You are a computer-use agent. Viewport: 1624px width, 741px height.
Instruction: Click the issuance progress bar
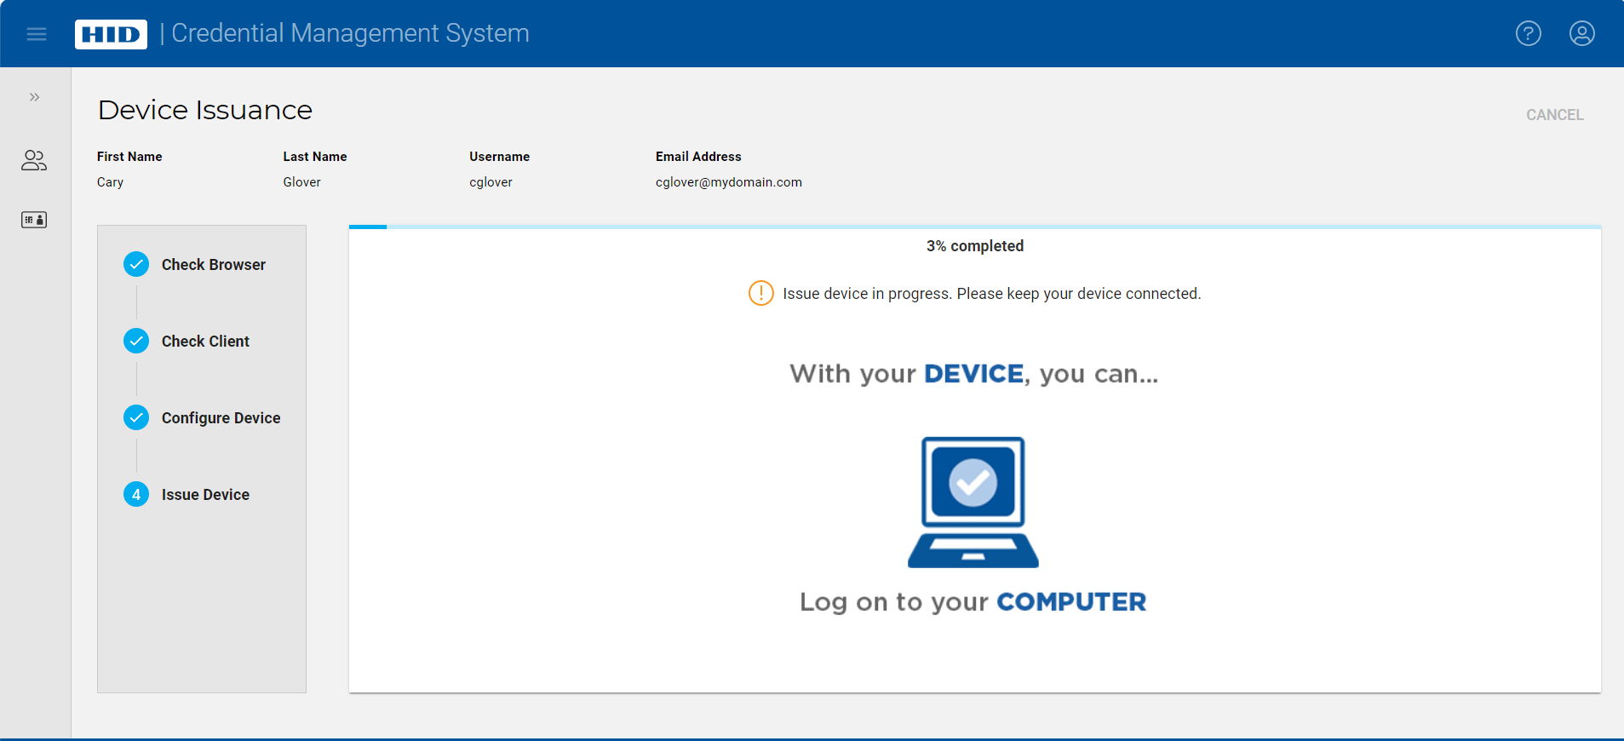pyautogui.click(x=974, y=227)
